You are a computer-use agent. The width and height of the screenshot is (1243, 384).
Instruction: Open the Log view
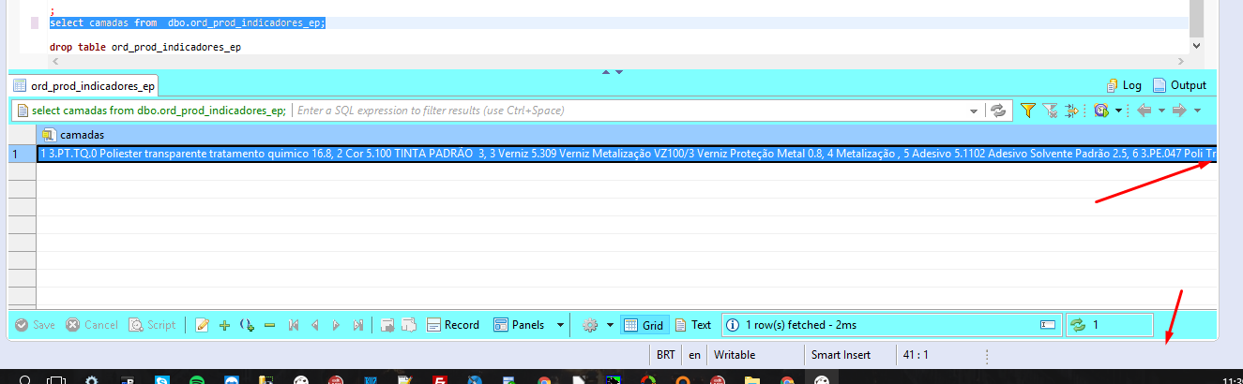pyautogui.click(x=1124, y=85)
